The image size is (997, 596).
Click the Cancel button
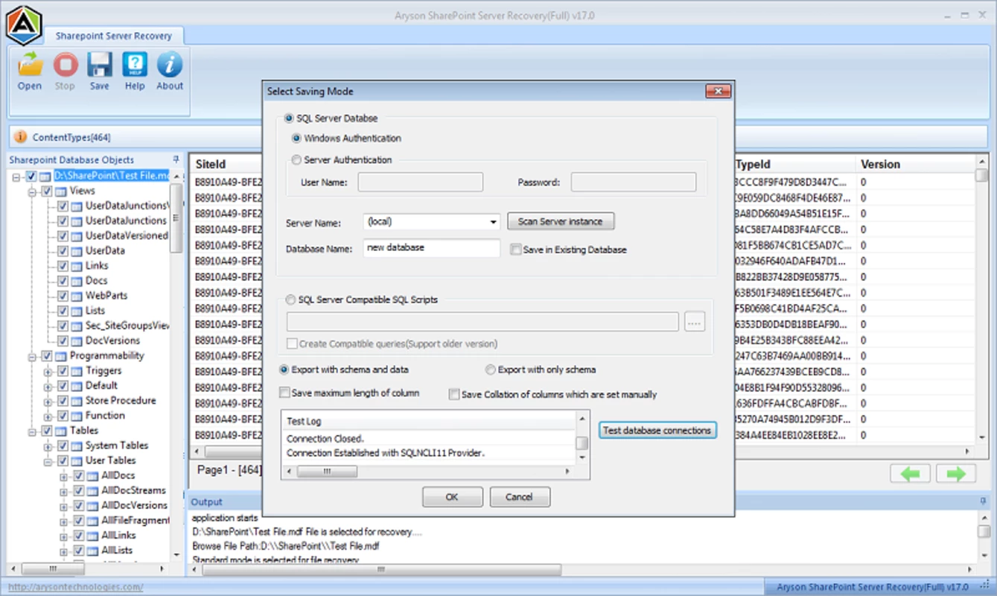tap(520, 497)
